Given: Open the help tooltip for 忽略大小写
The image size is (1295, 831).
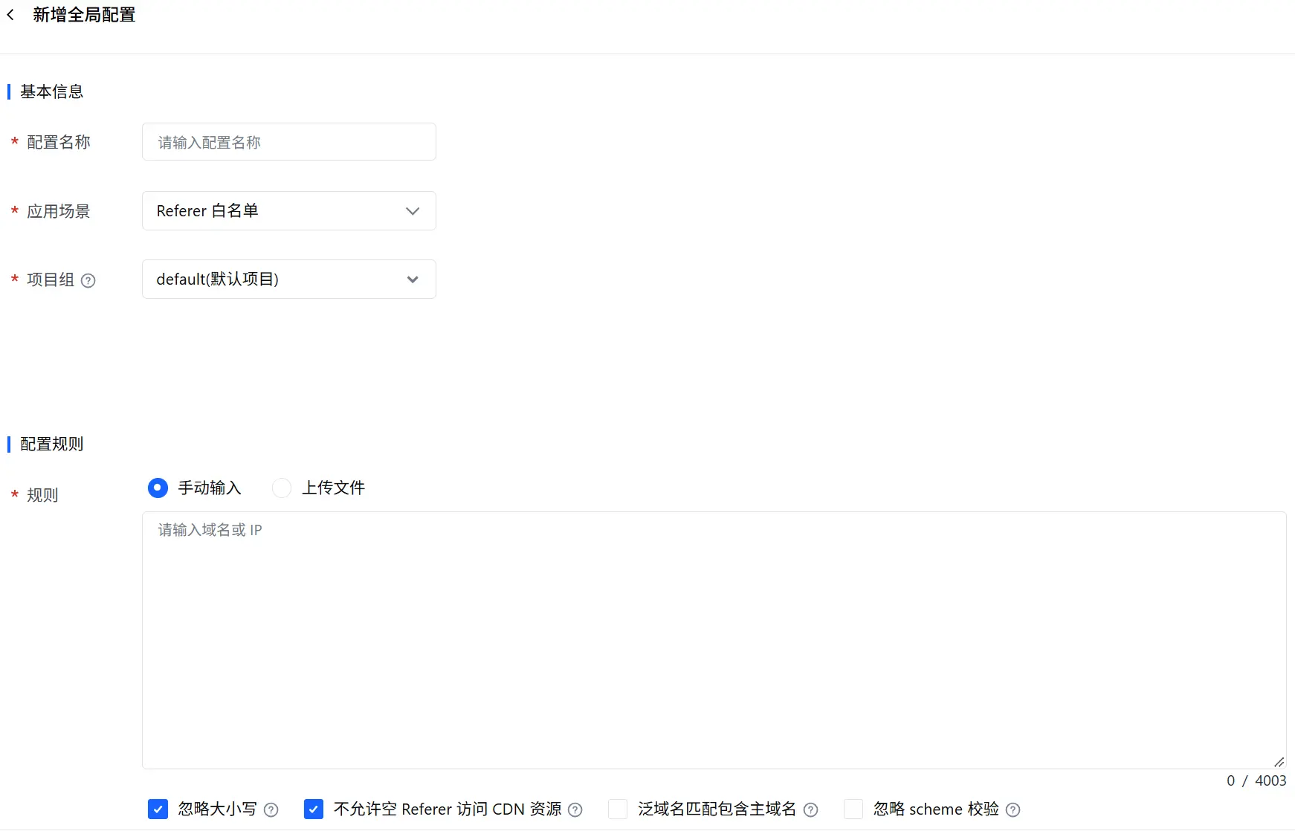Looking at the screenshot, I should (x=271, y=810).
